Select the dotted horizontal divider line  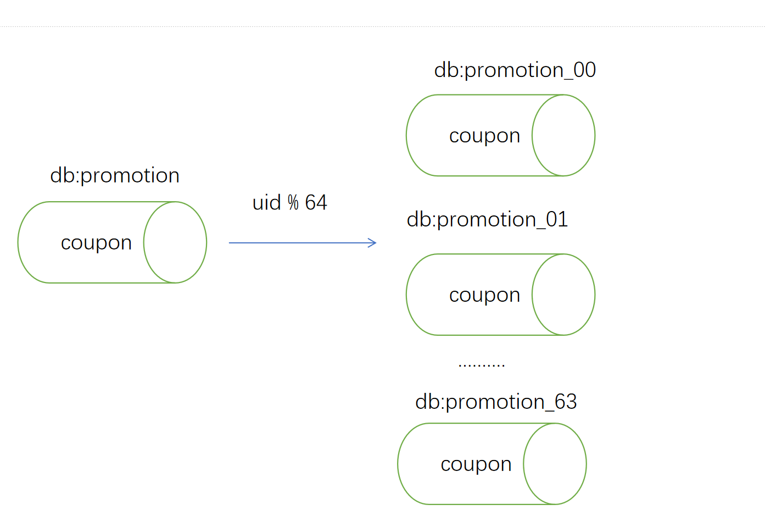click(382, 26)
